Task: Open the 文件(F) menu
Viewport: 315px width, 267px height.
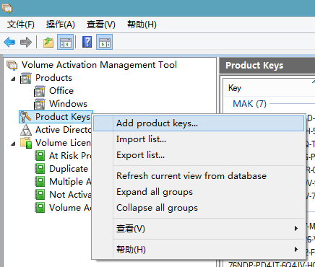Action: point(21,25)
